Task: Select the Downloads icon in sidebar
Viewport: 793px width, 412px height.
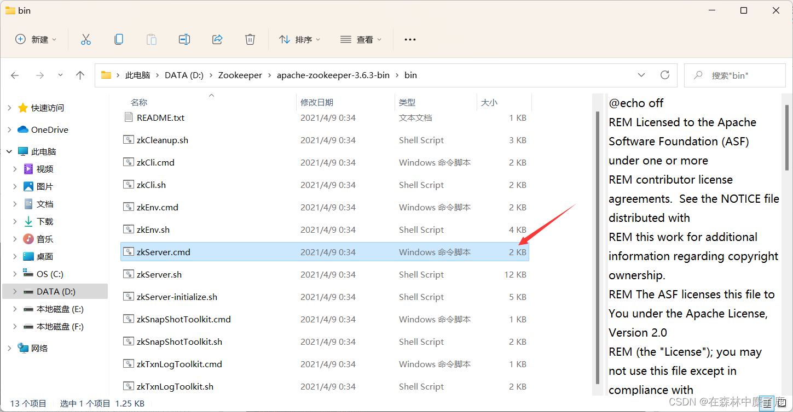Action: point(28,221)
